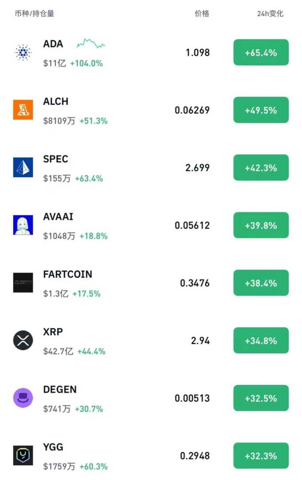Screen dimensions: 302x480
Task: Tap the YGG coin logo icon
Action: [23, 456]
